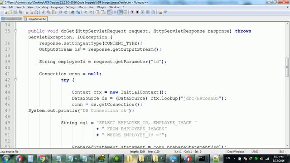Switch to the inactive first document tab
290x163 pixels.
(x=12, y=19)
